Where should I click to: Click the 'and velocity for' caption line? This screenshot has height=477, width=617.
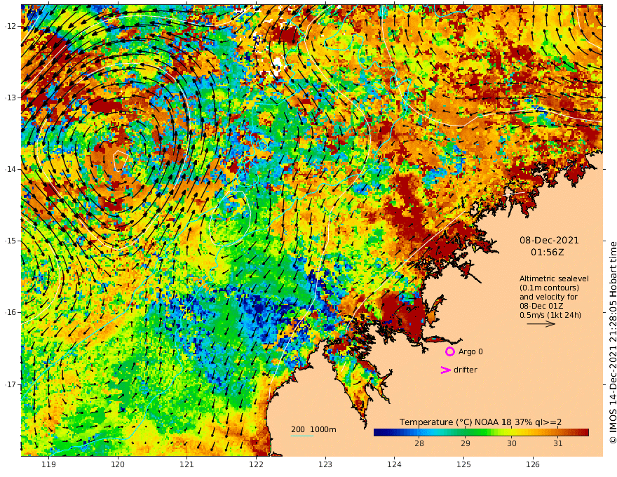(x=548, y=297)
